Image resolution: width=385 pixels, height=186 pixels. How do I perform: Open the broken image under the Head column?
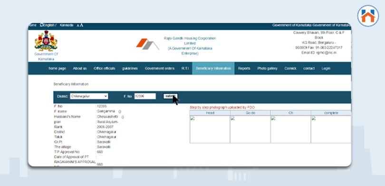click(x=192, y=118)
